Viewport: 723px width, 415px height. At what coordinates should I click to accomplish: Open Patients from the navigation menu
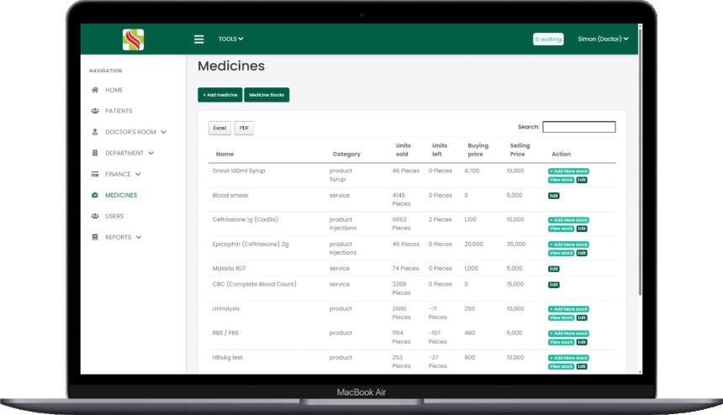[119, 111]
